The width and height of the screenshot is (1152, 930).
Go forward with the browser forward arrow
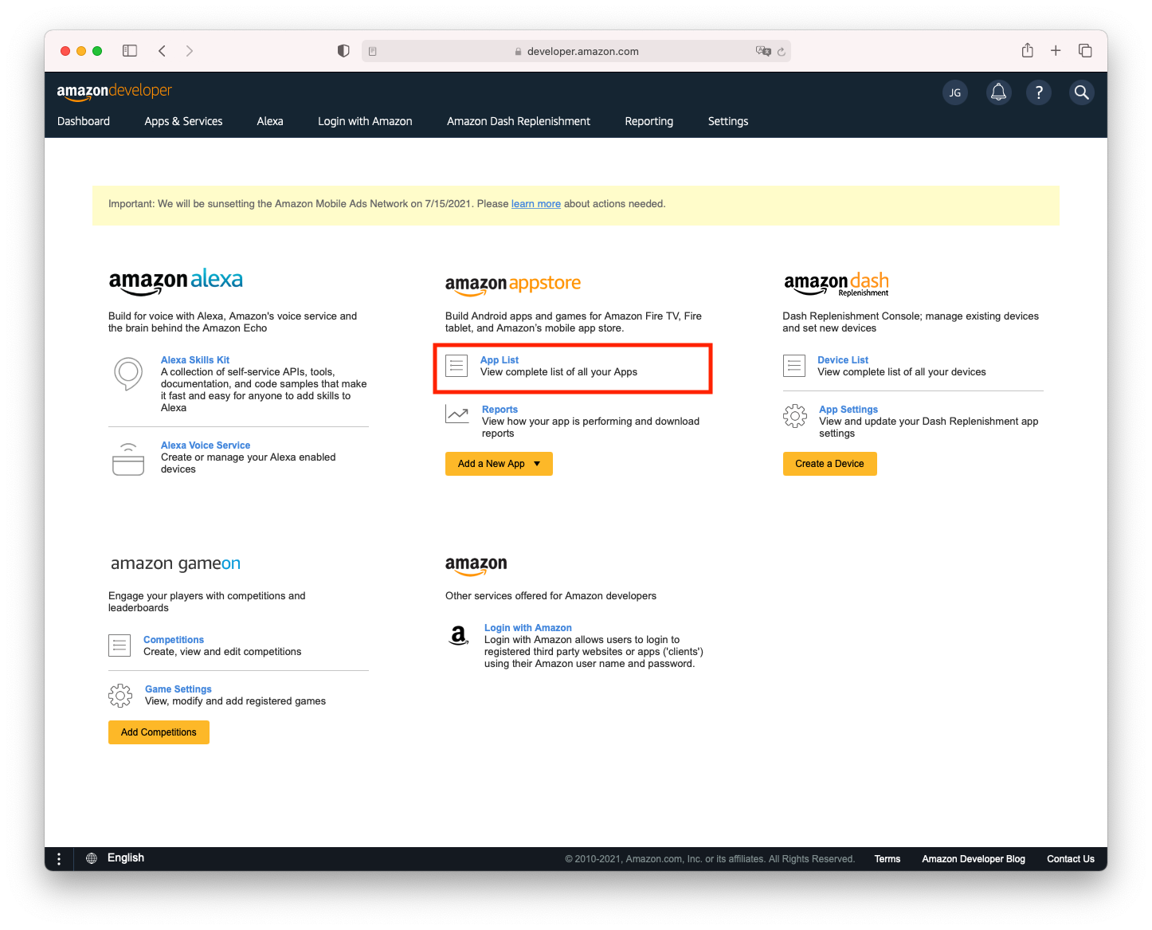(x=189, y=51)
